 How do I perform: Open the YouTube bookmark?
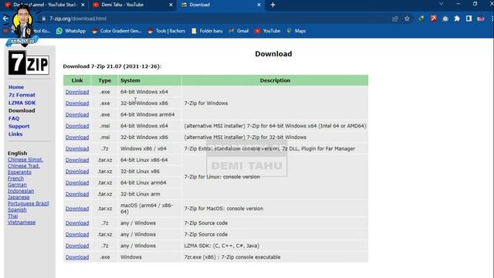tap(267, 31)
